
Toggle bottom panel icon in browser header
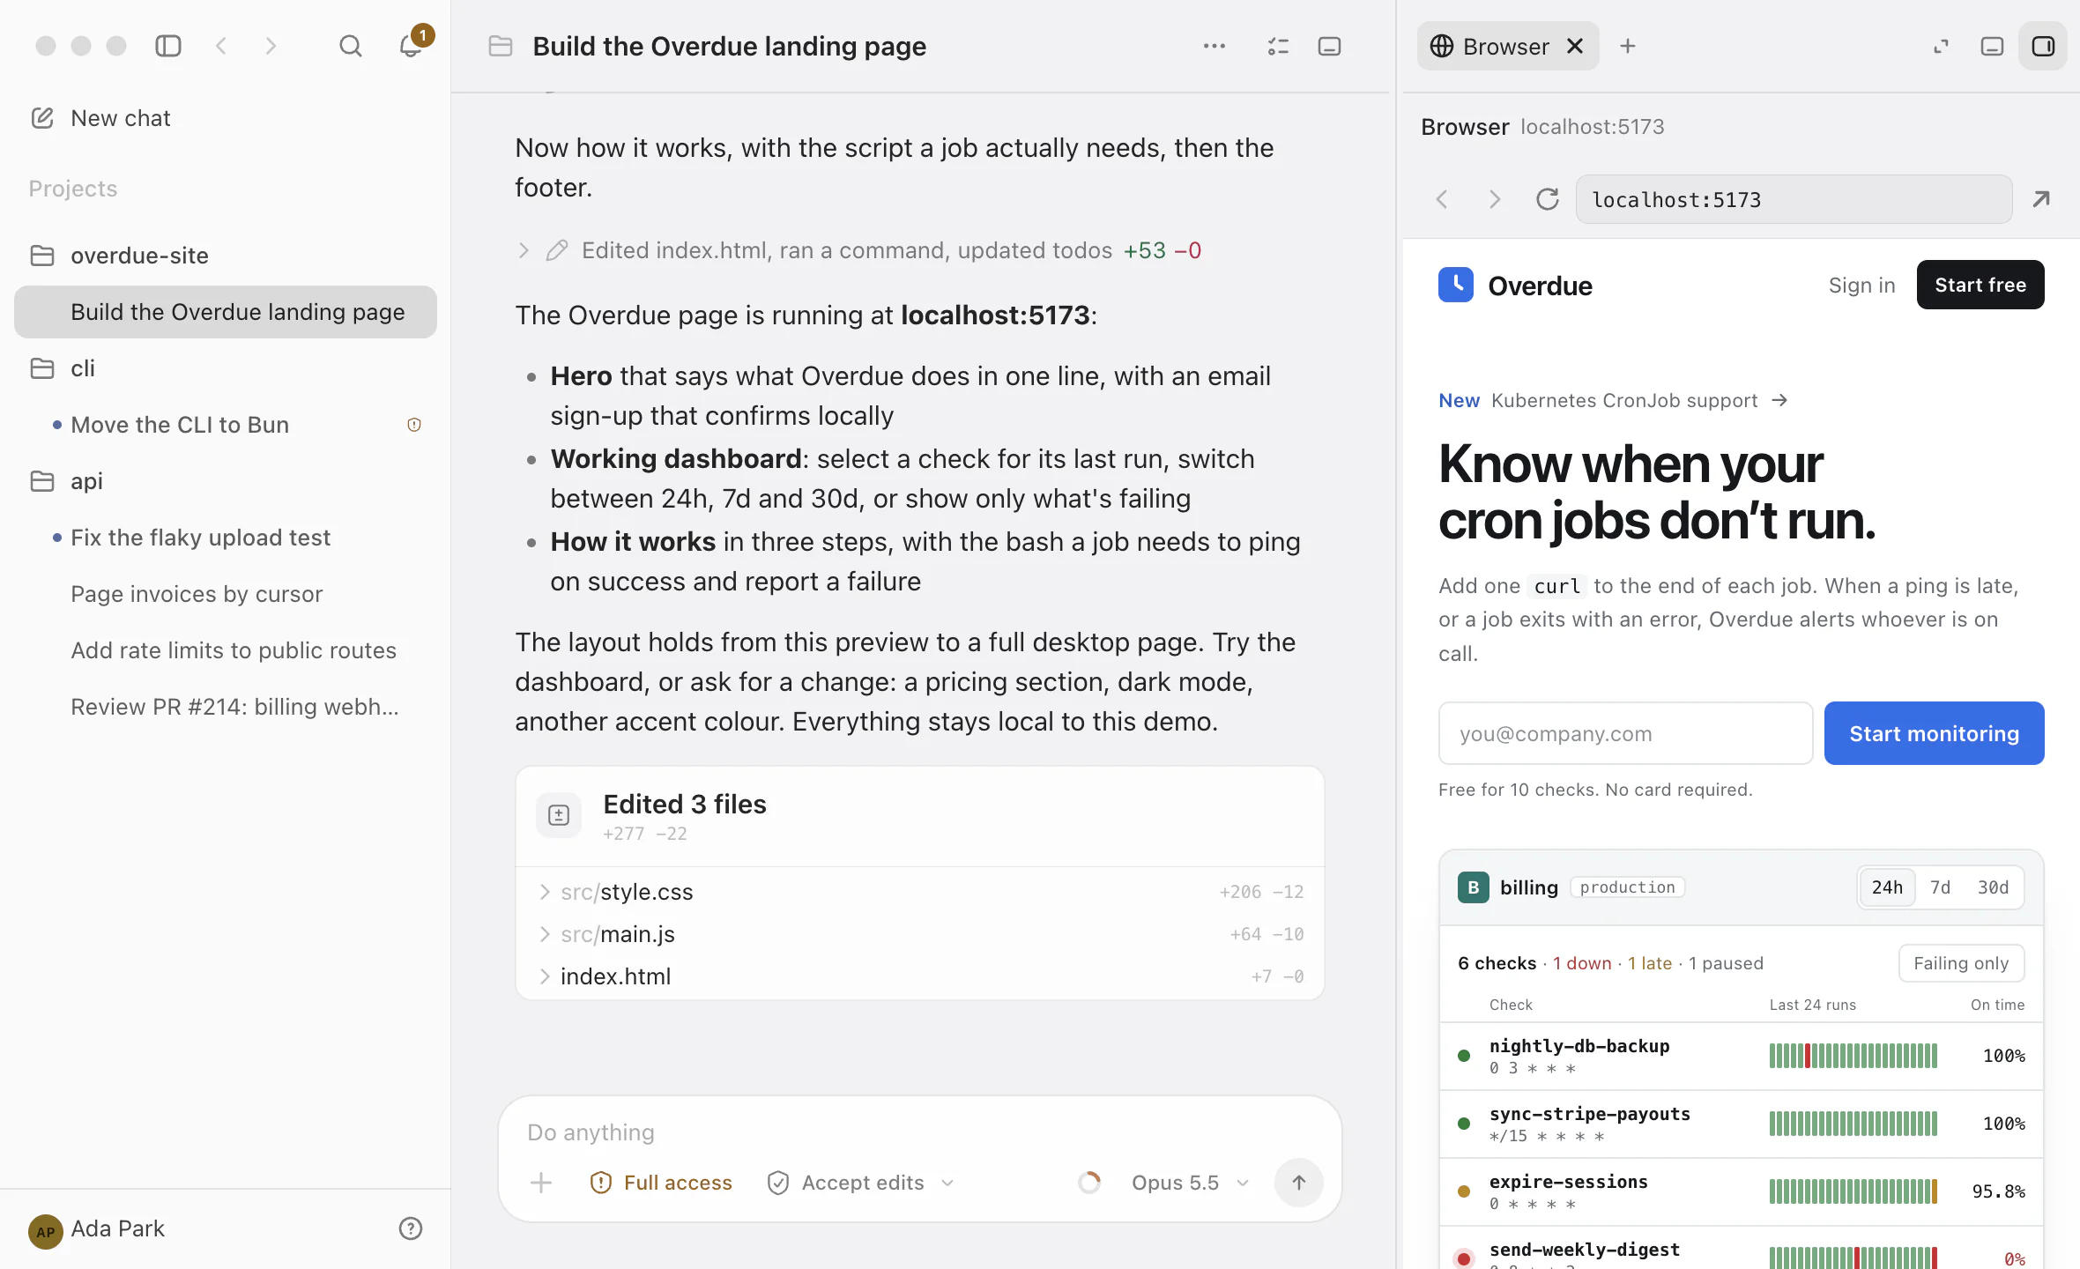(x=1992, y=46)
